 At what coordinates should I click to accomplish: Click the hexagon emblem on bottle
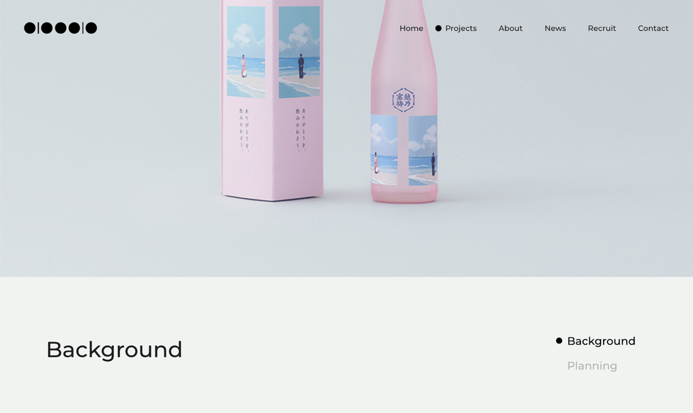404,100
